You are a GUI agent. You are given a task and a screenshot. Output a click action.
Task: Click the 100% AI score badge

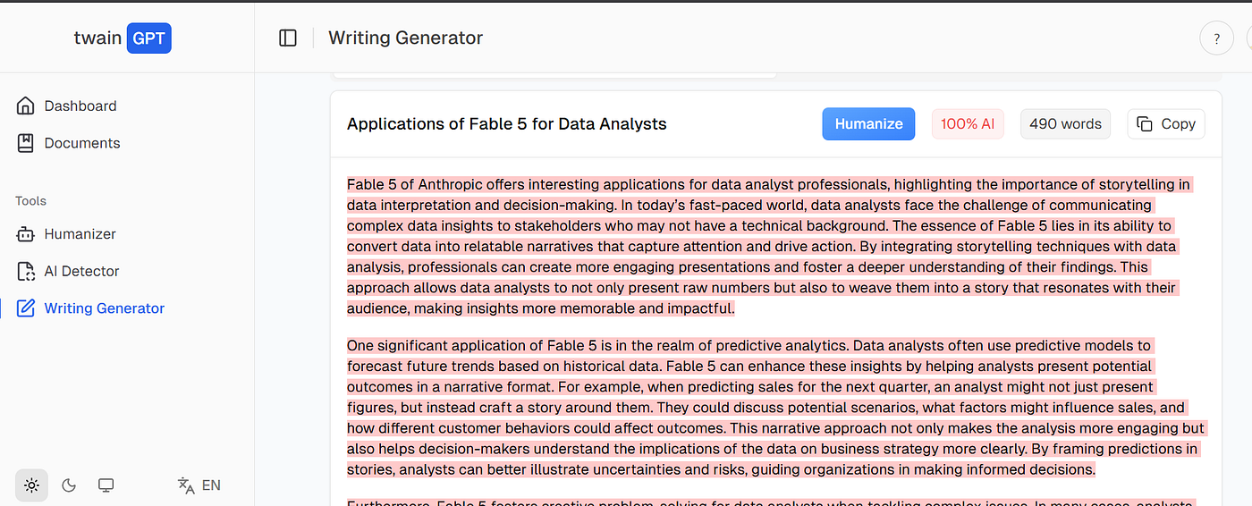click(968, 124)
